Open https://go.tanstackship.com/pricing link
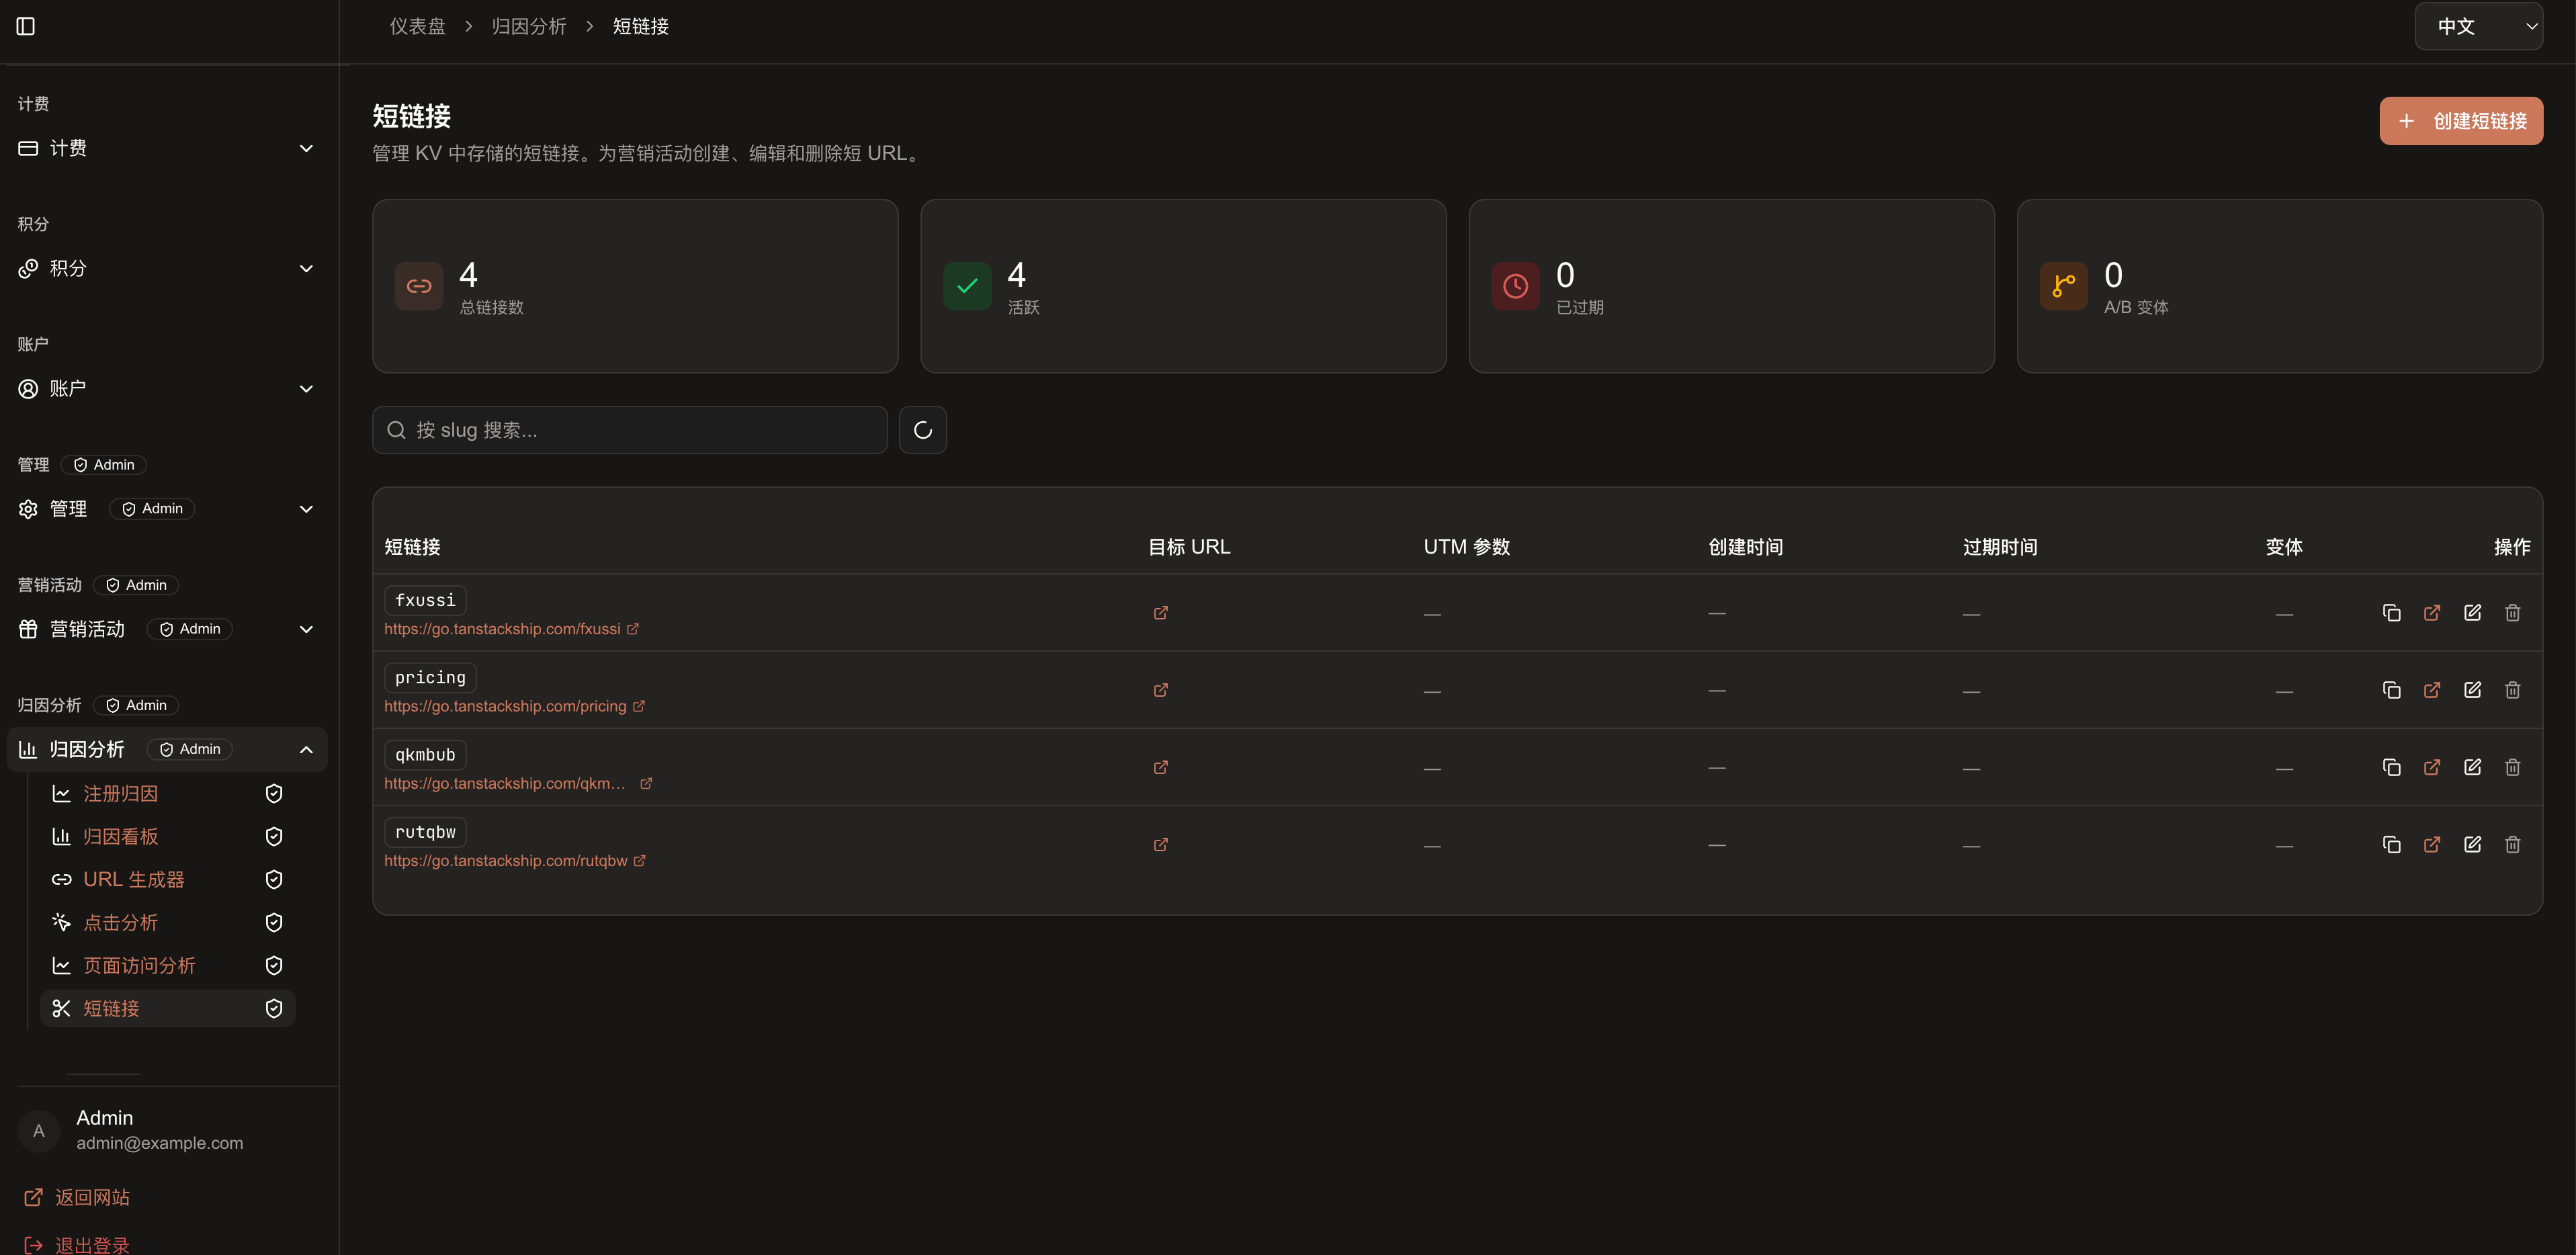The height and width of the screenshot is (1255, 2576). click(x=514, y=706)
